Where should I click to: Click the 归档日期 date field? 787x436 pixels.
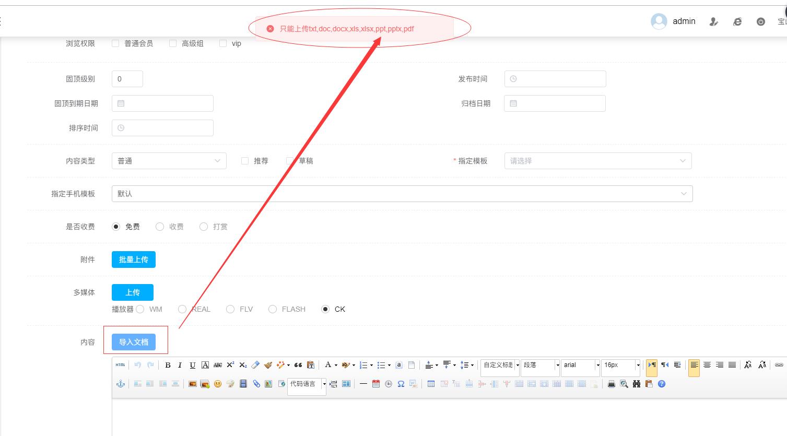(555, 103)
